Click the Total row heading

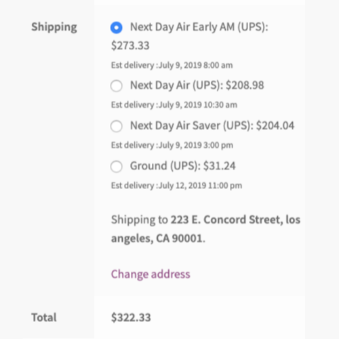[44, 317]
